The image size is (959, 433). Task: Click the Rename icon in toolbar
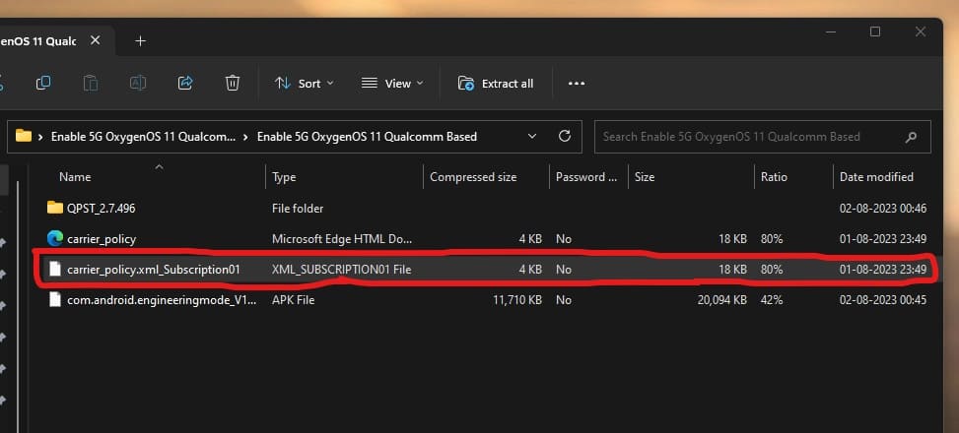[x=138, y=83]
